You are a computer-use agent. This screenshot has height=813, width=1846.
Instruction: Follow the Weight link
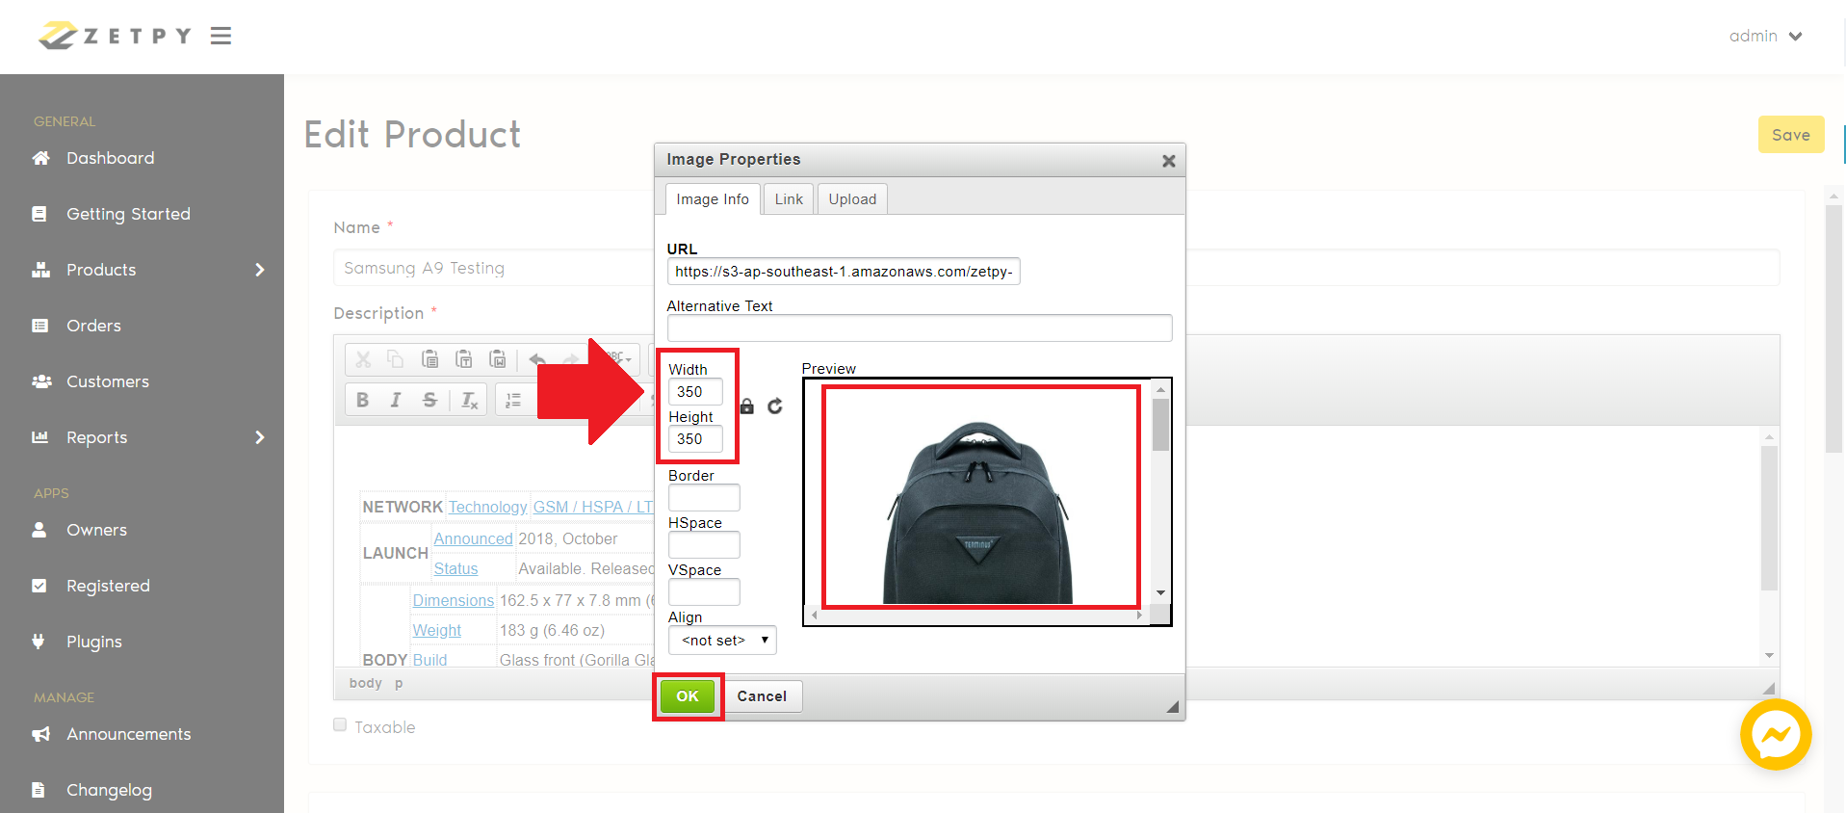click(x=437, y=630)
